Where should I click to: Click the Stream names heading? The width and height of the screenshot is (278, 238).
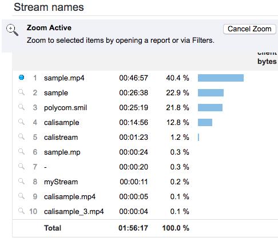click(x=49, y=7)
